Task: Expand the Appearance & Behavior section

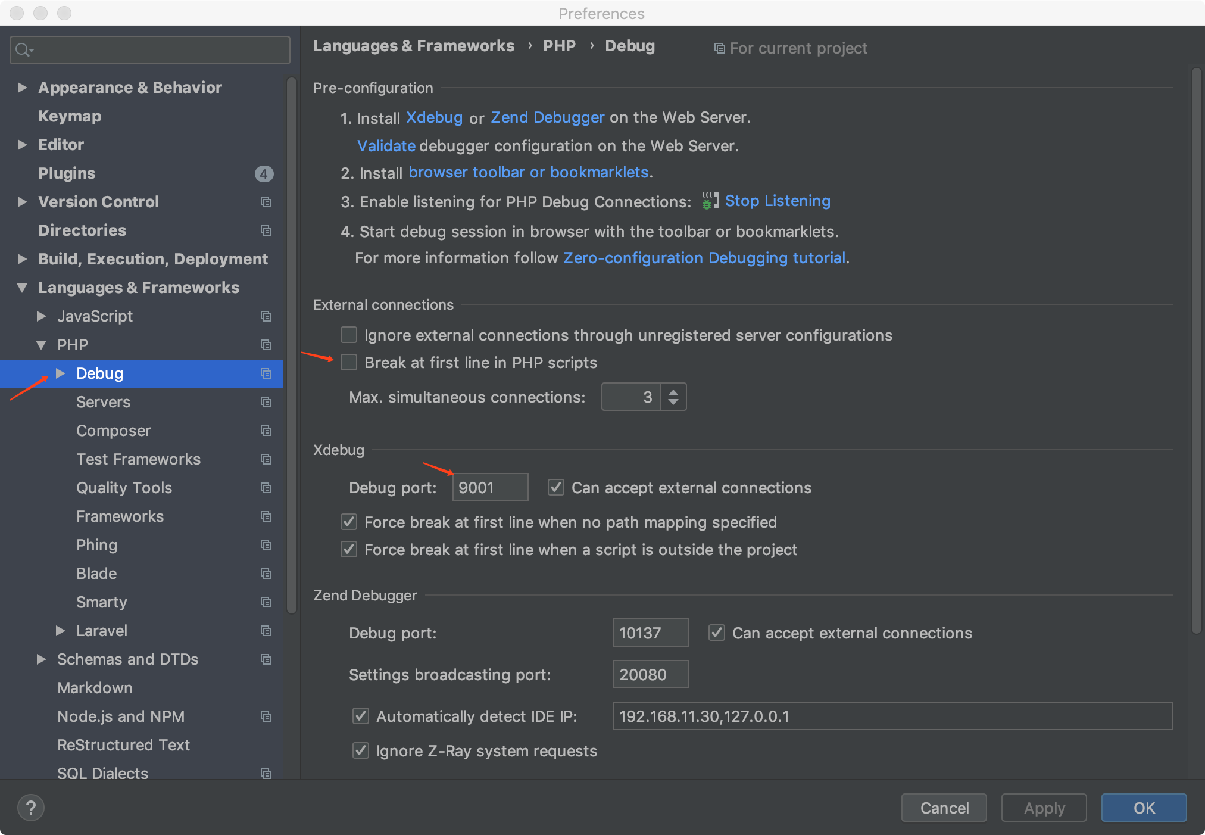Action: 23,88
